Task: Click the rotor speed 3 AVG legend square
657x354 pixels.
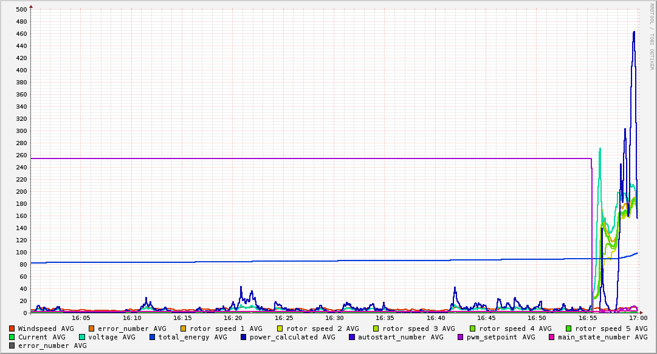Action: click(376, 328)
